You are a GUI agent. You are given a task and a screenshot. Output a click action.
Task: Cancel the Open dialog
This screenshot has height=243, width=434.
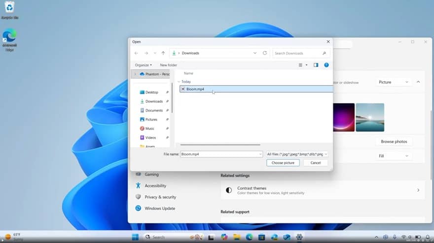(x=316, y=163)
